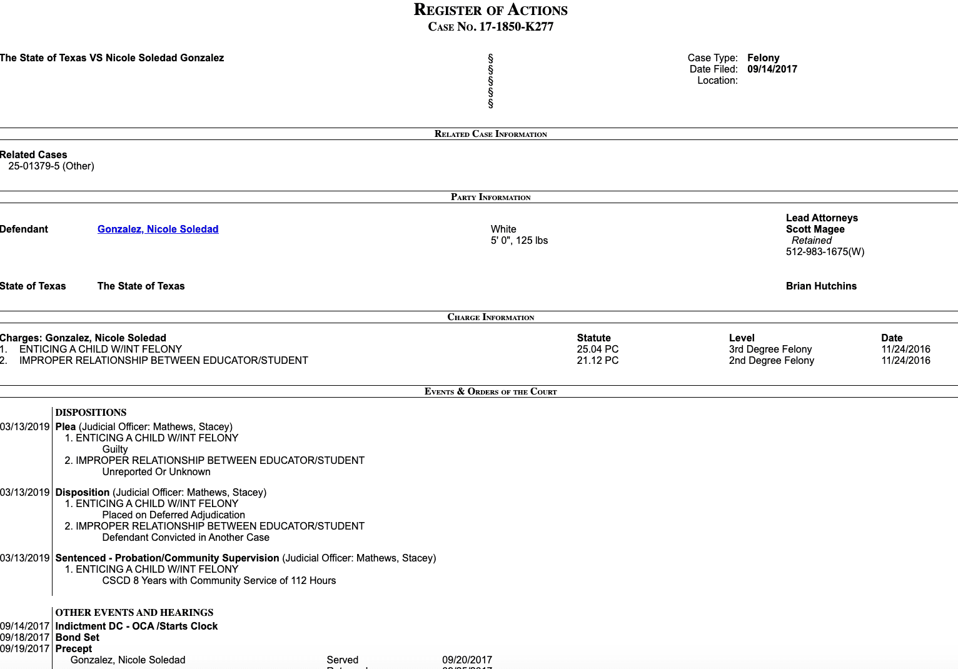Click Sentenced - Probation/Community Supervision entry

click(x=167, y=558)
